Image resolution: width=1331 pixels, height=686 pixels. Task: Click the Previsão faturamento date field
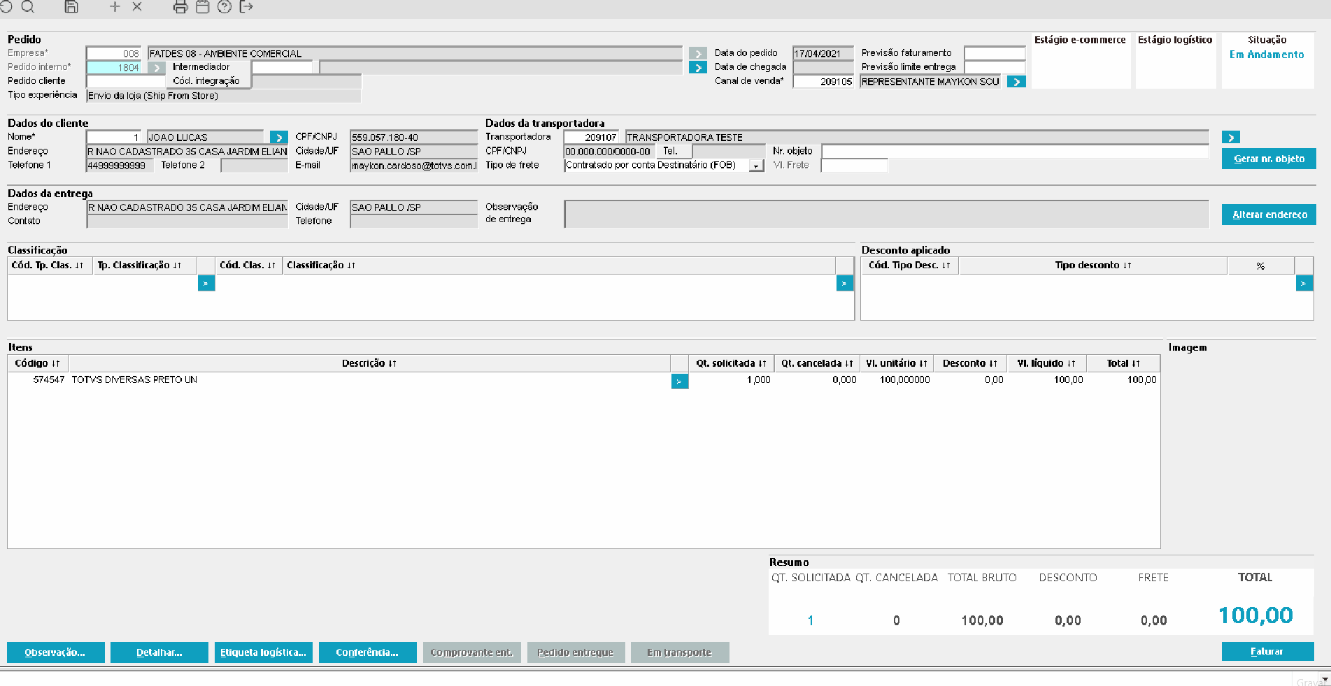(x=995, y=54)
